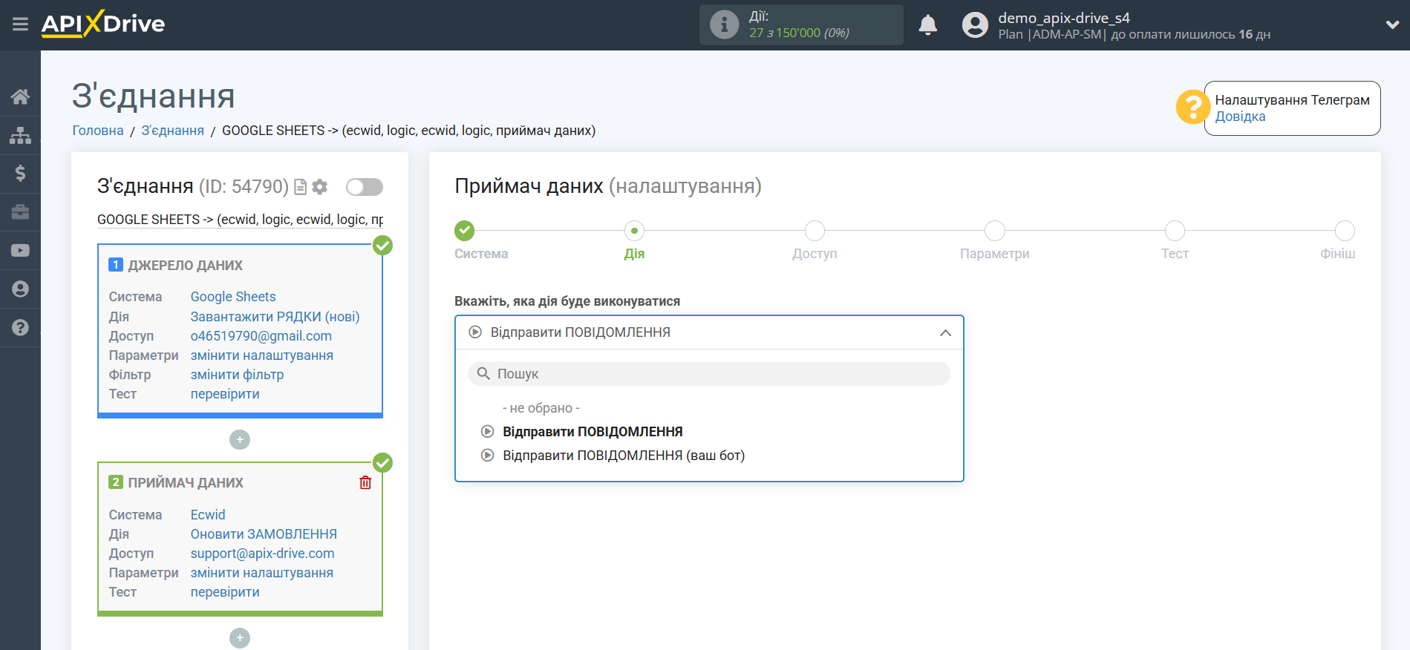Go to the Параметри step
Image resolution: width=1410 pixels, height=650 pixels.
[995, 231]
